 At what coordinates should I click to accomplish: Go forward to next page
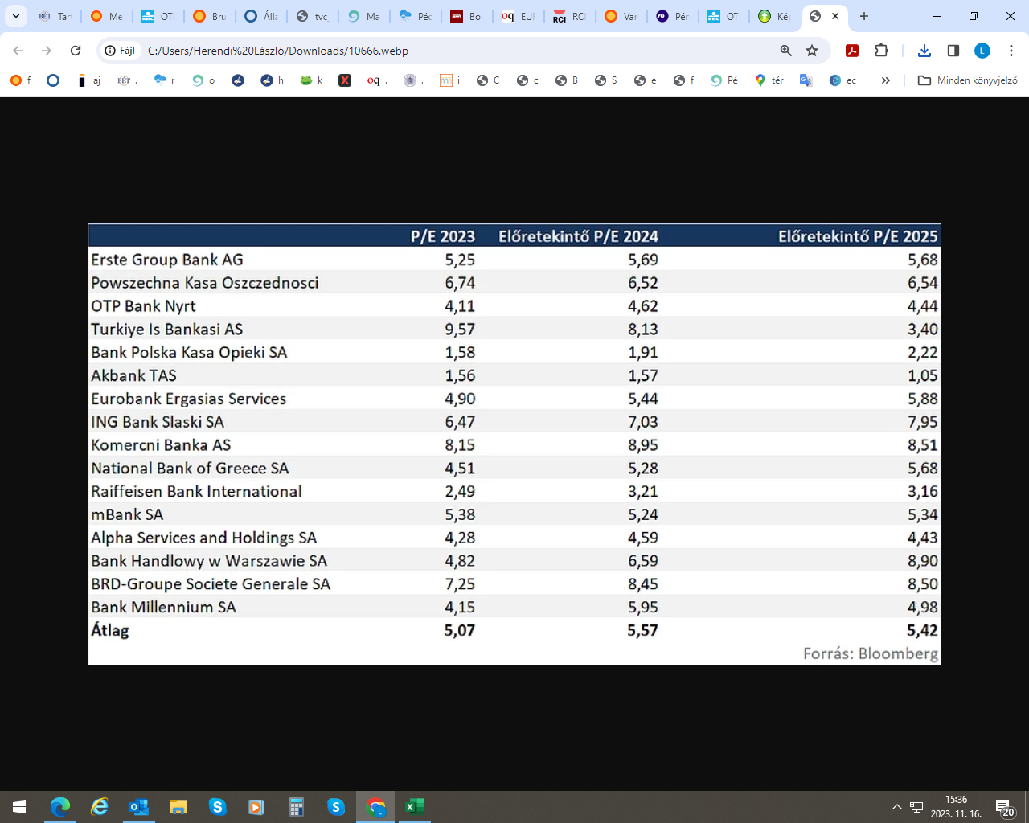(47, 51)
